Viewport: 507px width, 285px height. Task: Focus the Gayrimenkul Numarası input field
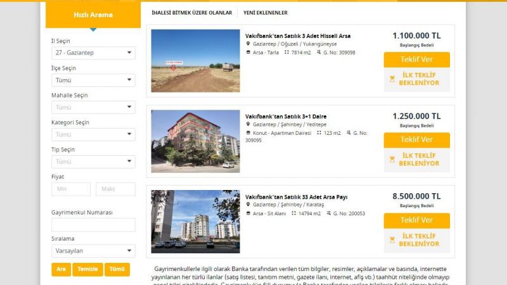pos(93,225)
